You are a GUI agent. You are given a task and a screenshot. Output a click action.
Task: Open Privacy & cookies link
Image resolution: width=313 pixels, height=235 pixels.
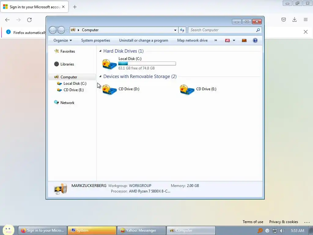point(283,222)
